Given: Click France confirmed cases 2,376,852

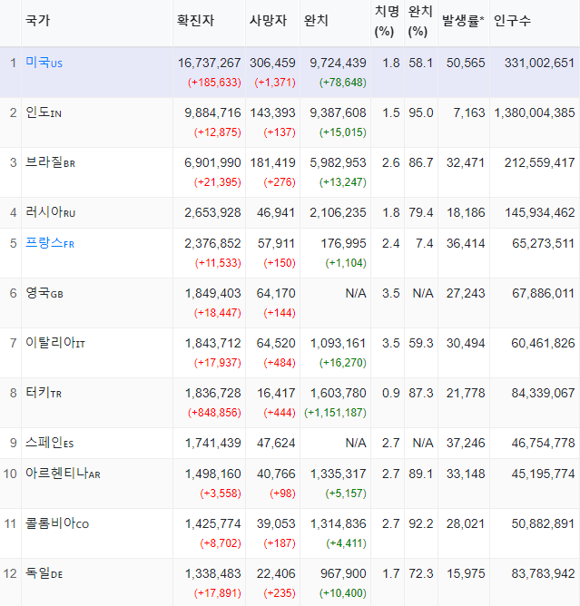Looking at the screenshot, I should coord(212,243).
